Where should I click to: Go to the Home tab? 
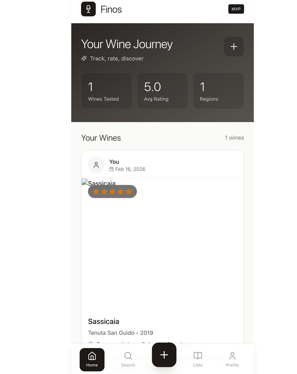92,360
